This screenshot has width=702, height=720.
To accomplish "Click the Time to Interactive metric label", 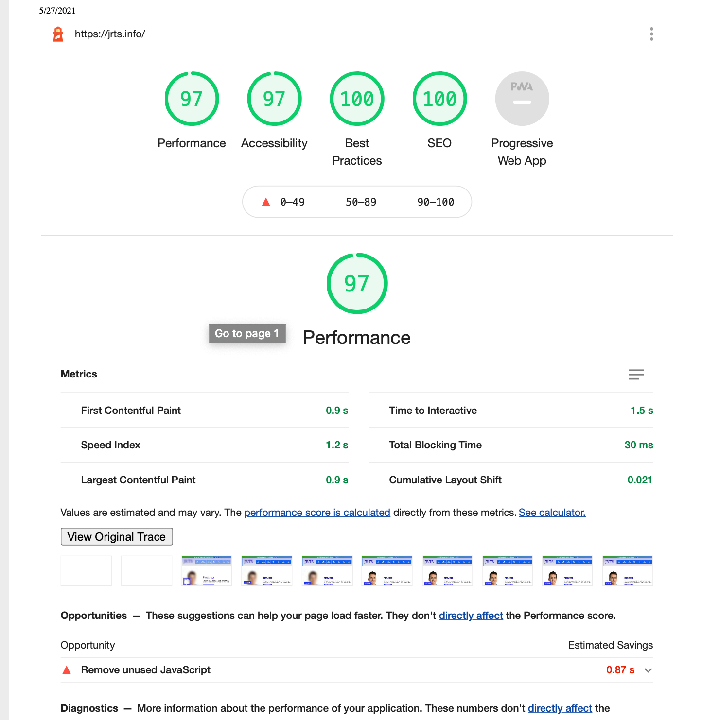I will tap(433, 411).
